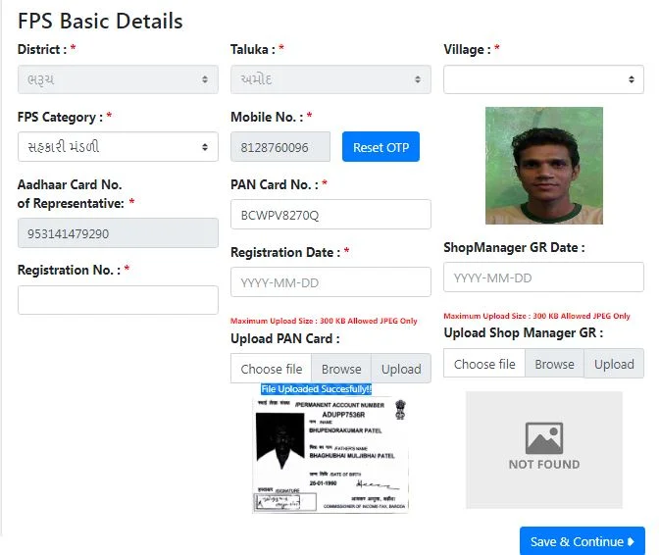659x555 pixels.
Task: Open the FPS Category dropdown
Action: click(x=118, y=147)
